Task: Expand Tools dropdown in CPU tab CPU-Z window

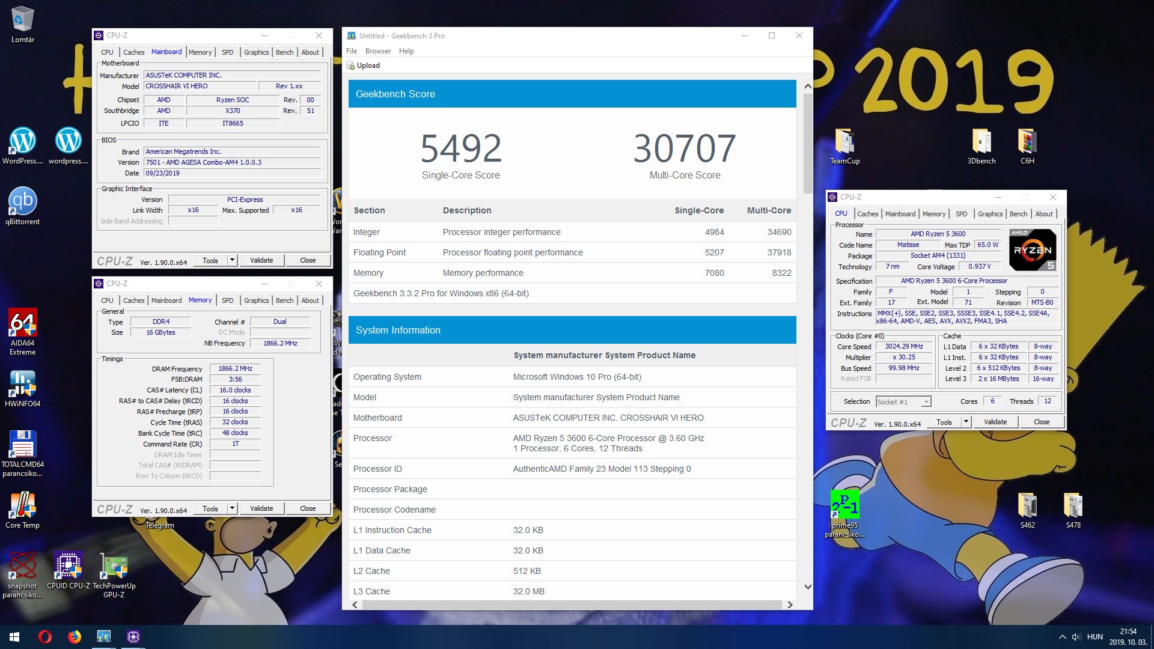Action: pos(966,422)
